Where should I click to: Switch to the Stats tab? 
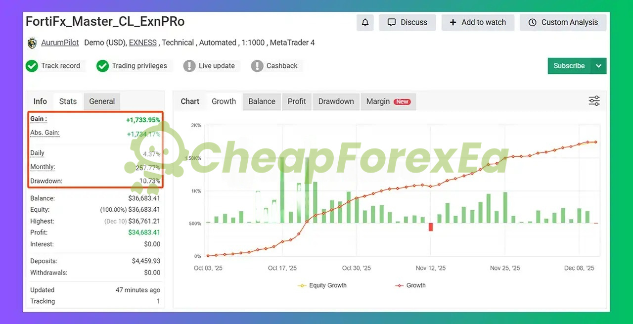click(68, 101)
